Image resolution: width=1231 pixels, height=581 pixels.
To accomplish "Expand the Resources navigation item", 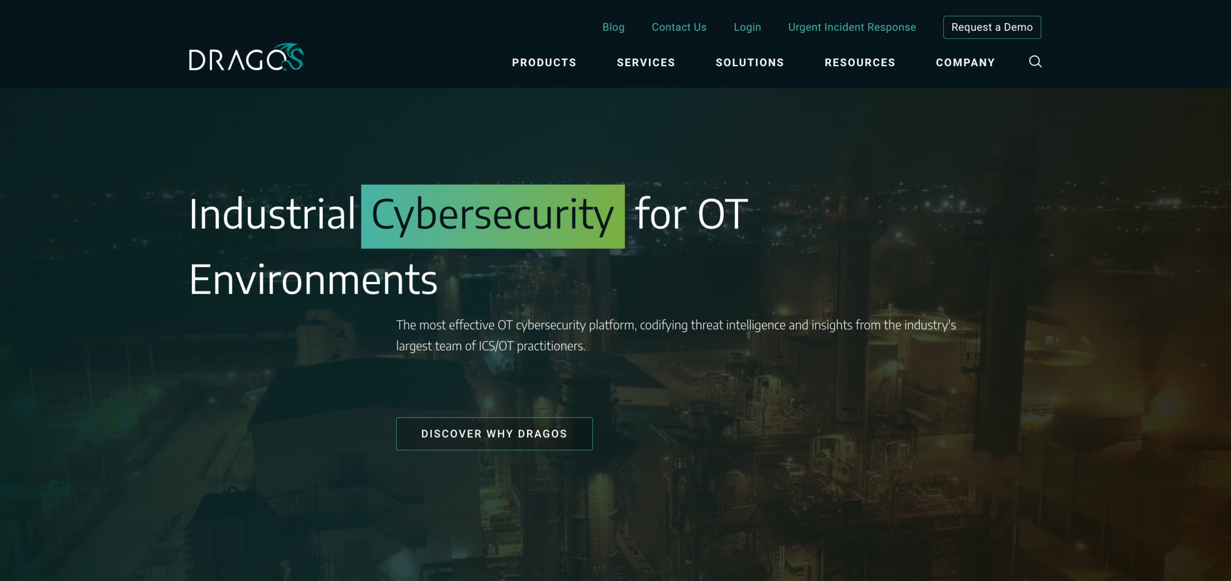I will pos(860,62).
